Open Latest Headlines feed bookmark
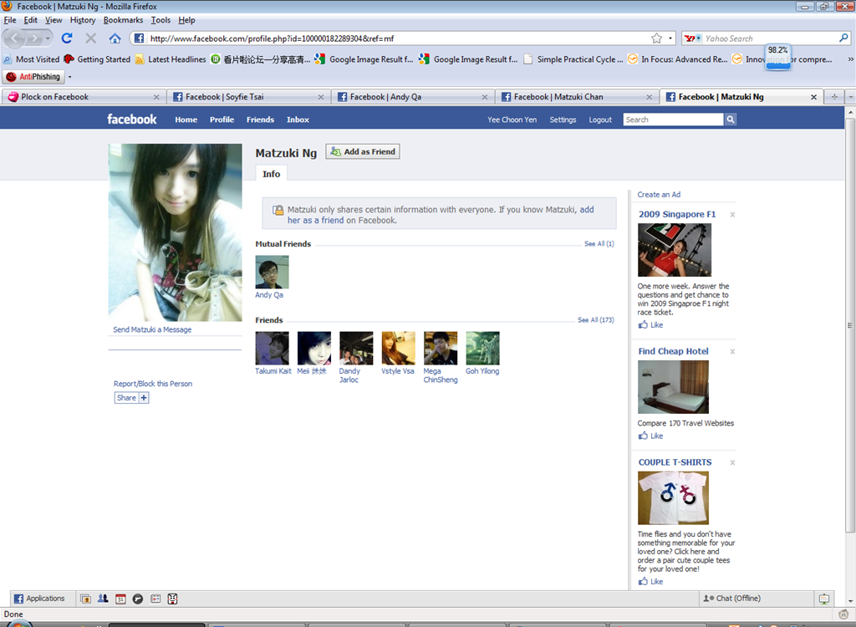856x627 pixels. (171, 59)
